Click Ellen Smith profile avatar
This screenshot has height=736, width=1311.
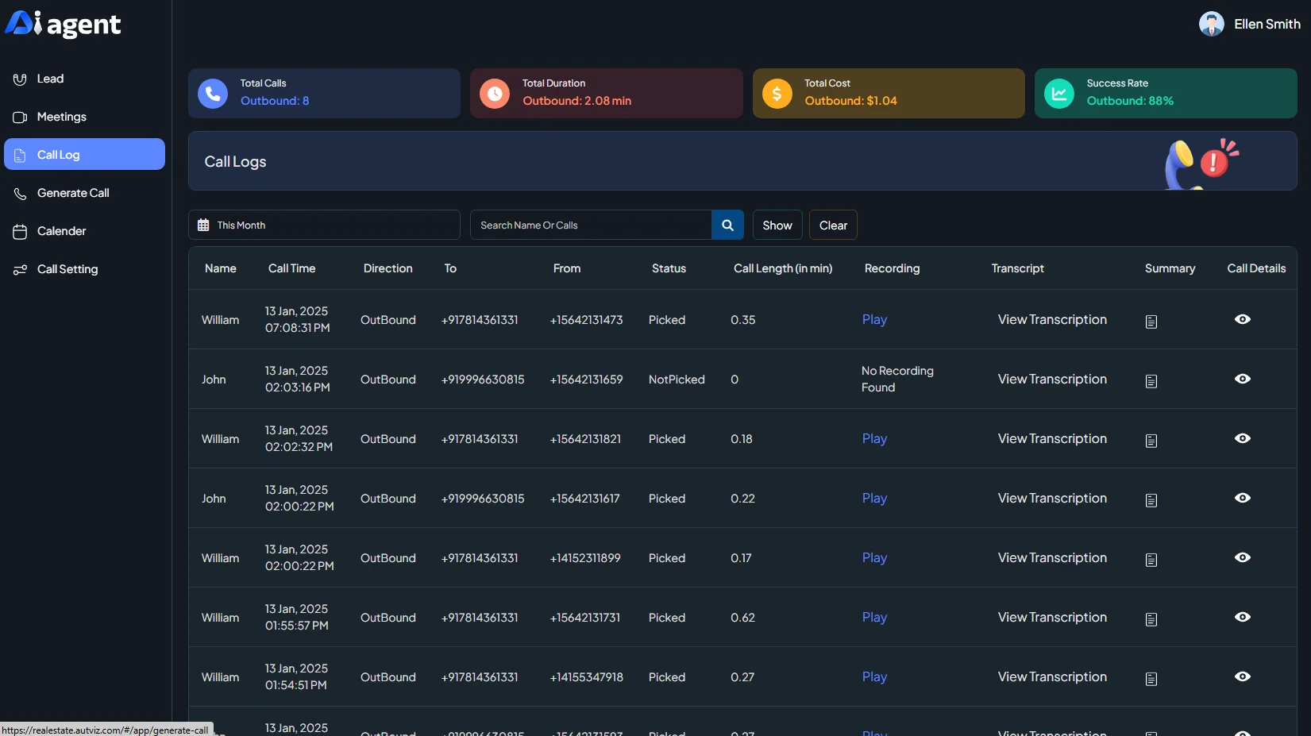pos(1211,24)
